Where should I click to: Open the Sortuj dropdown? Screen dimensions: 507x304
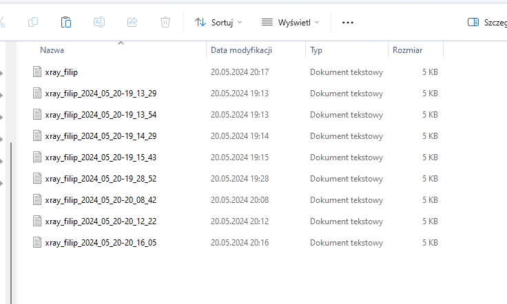(x=218, y=22)
